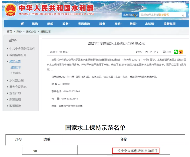Open 政策法规 in the sidebar

point(15,99)
